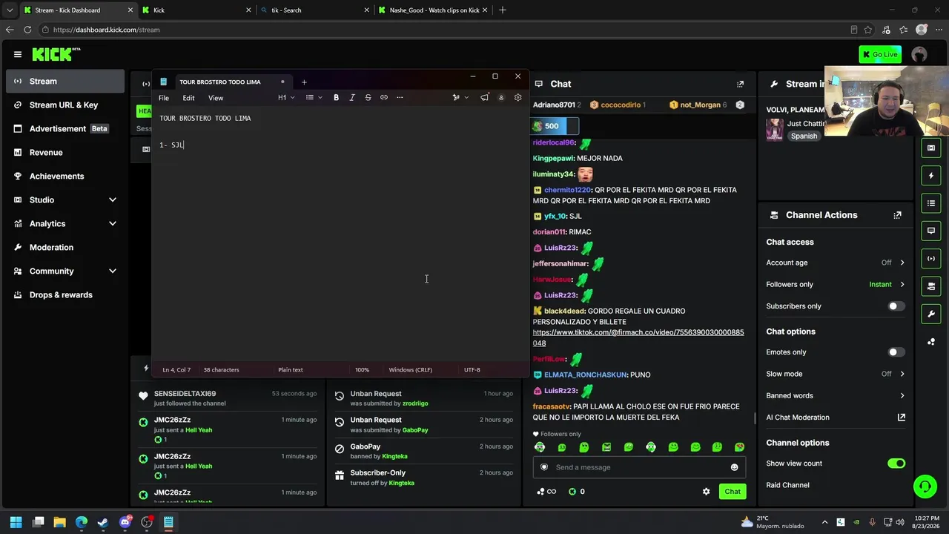Open the File menu in Notepad
The width and height of the screenshot is (949, 534).
point(164,98)
